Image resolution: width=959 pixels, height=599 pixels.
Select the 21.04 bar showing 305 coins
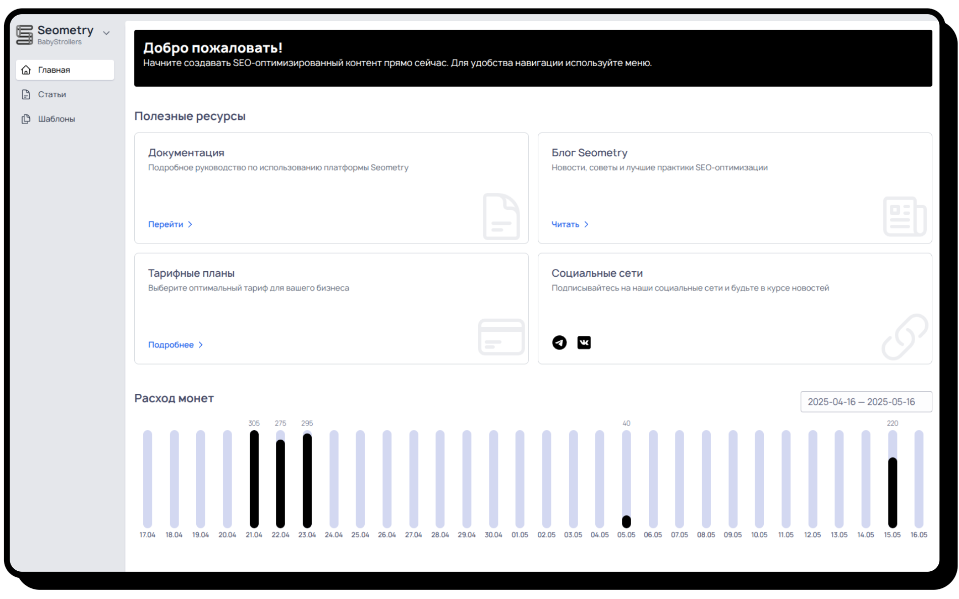[254, 479]
